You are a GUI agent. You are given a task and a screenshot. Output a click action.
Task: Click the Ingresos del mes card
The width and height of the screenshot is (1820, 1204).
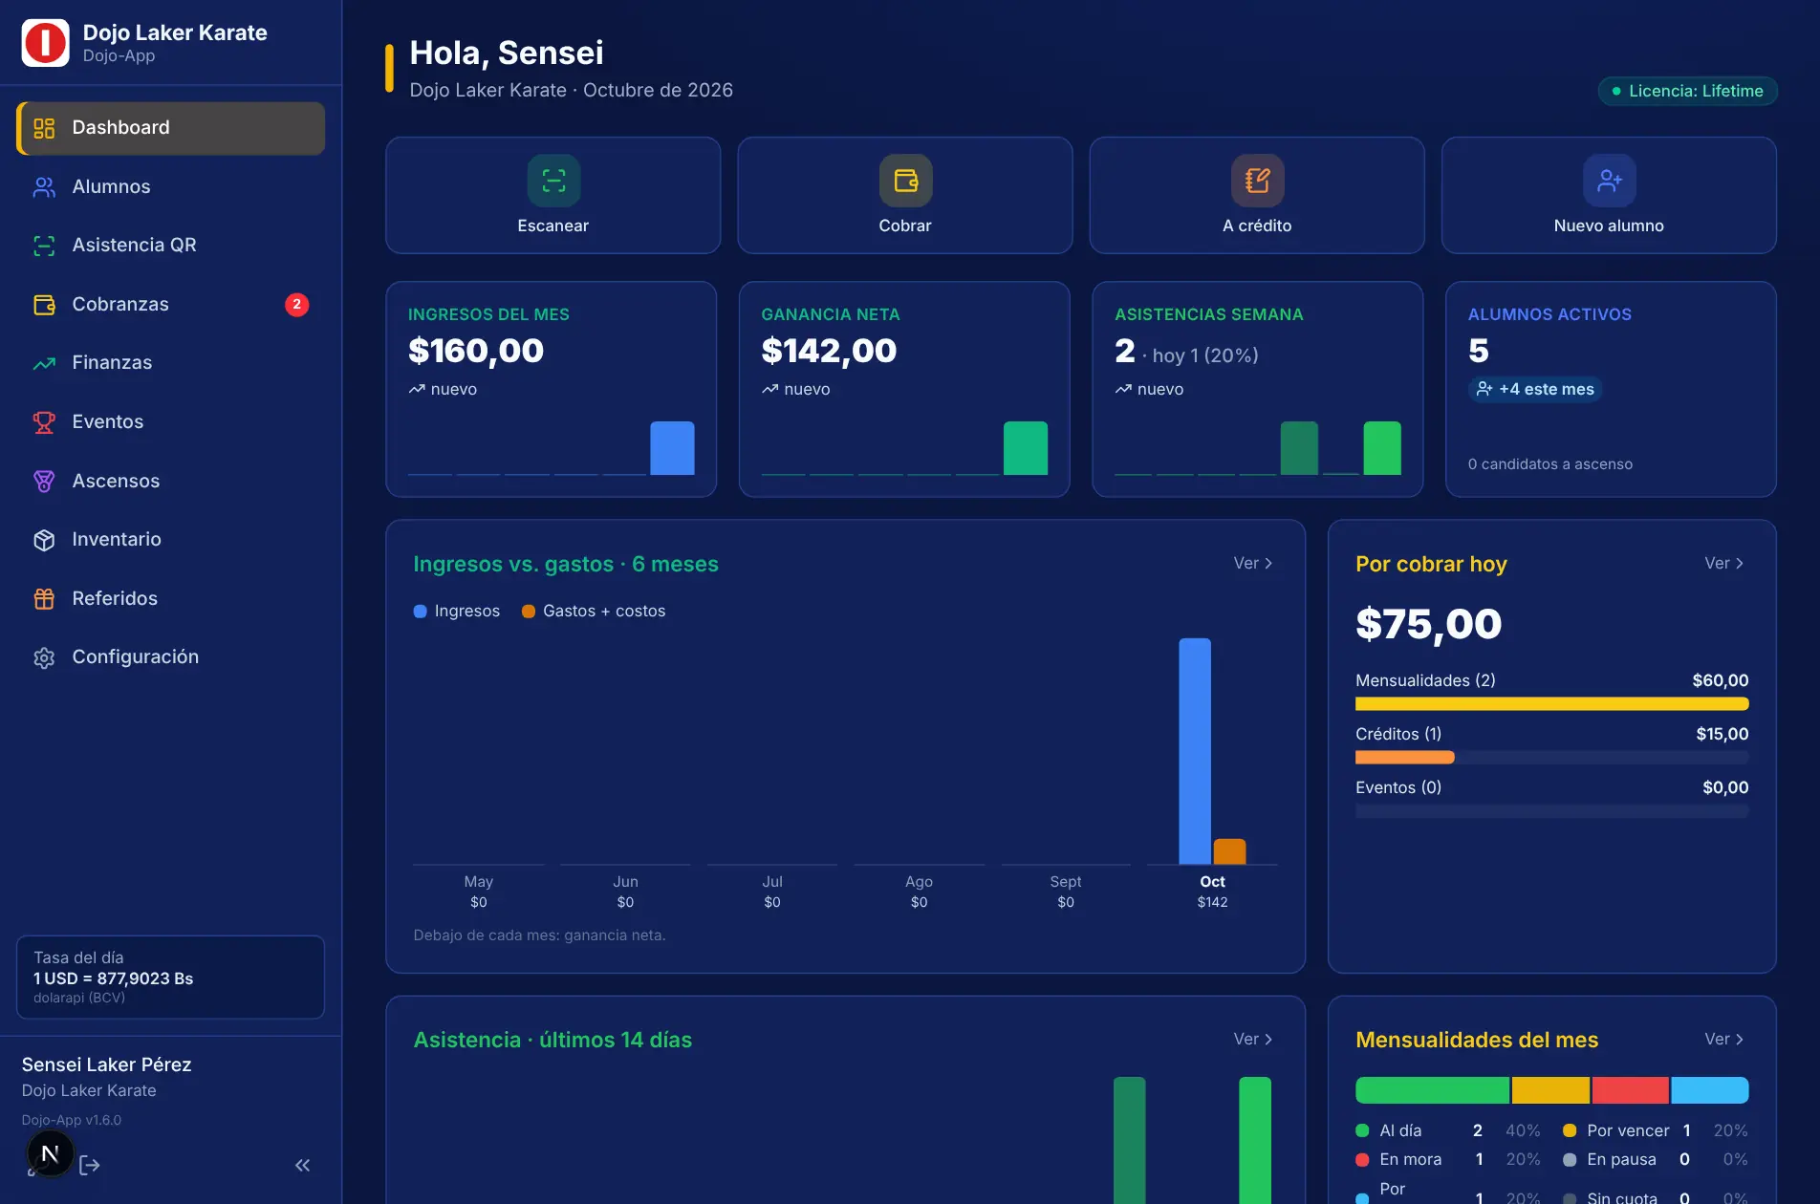point(551,389)
